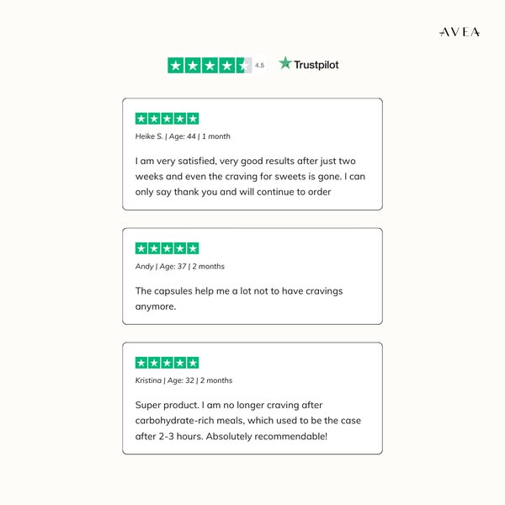Click the Trustpilot green star logo
The width and height of the screenshot is (505, 505).
[285, 63]
